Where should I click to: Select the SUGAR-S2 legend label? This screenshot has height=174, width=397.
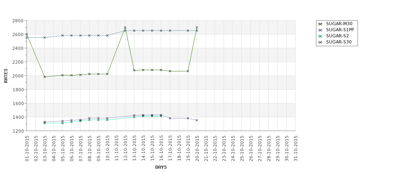coord(338,36)
